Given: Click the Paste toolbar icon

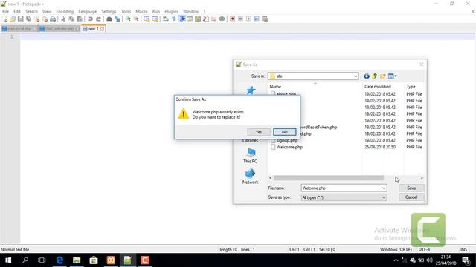Looking at the screenshot, I should coord(80,19).
